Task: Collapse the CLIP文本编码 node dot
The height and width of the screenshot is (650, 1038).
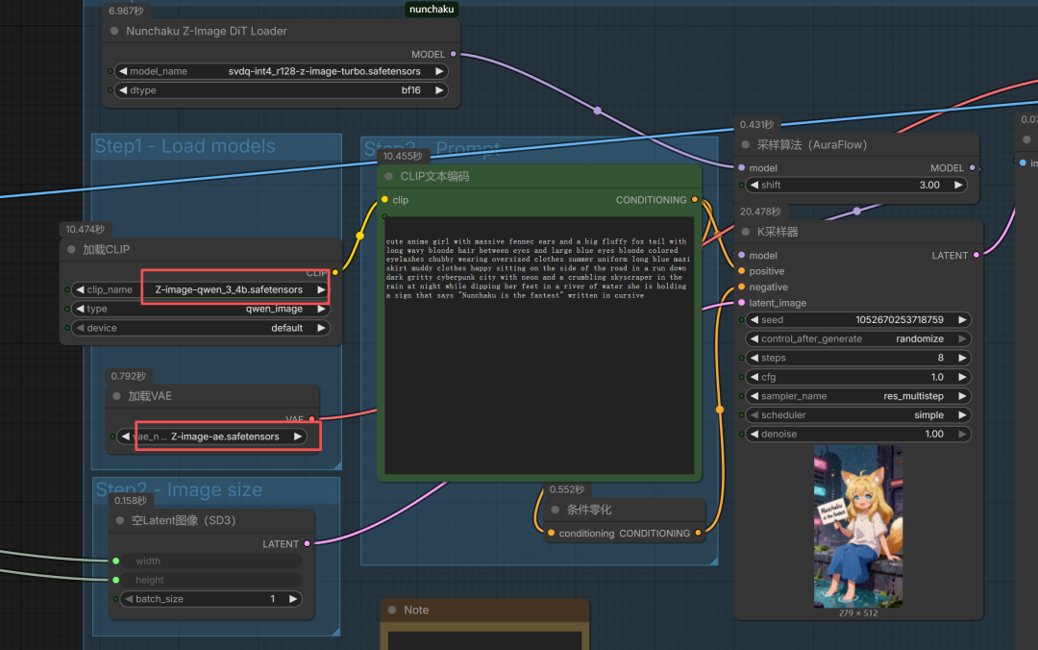Action: pos(388,176)
